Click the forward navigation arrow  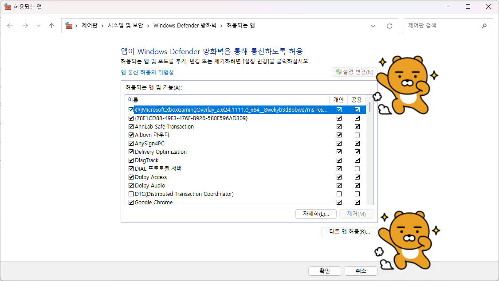pos(25,26)
